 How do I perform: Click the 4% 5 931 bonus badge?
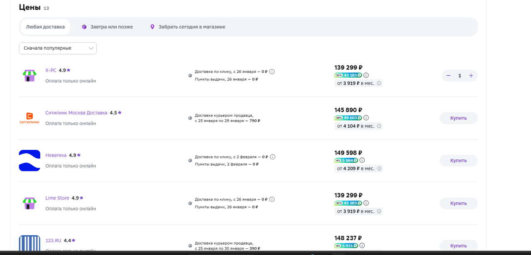click(346, 245)
